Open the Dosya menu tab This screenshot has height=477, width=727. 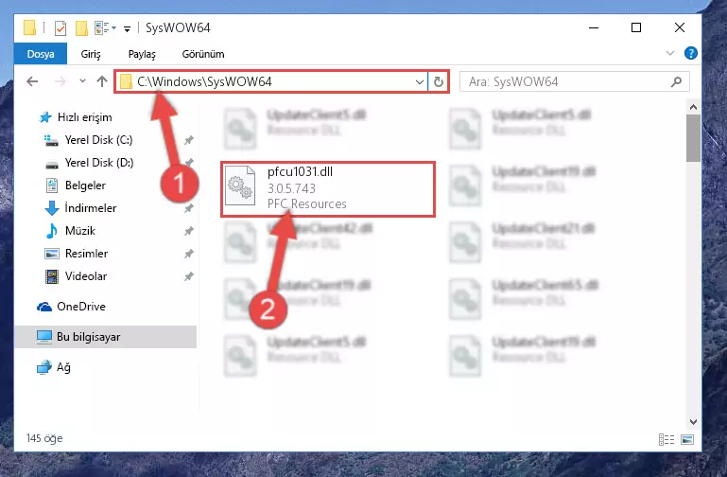pos(41,54)
